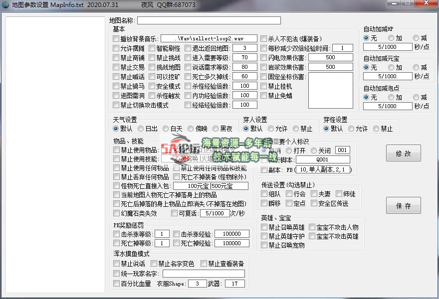Choose 日出 weather radio button

pyautogui.click(x=141, y=129)
